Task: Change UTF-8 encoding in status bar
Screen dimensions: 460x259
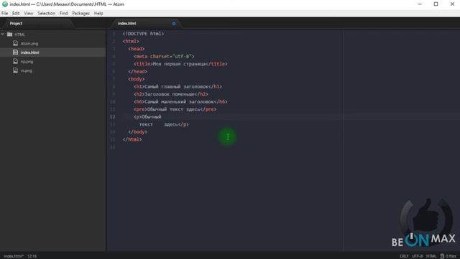Action: [417, 256]
